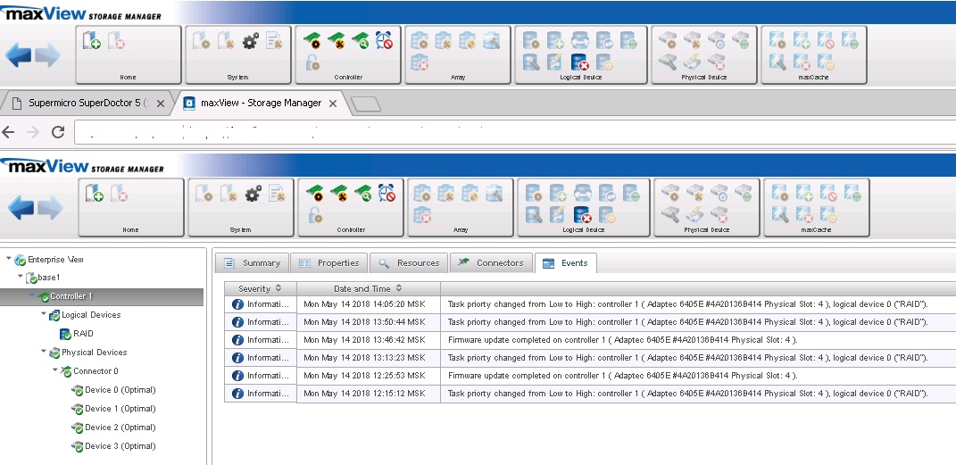Open a new browser tab
Viewport: 956px width, 465px height.
point(367,104)
